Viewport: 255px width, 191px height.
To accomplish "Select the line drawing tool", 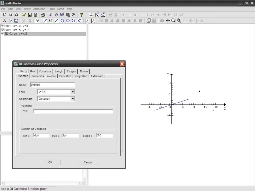I will pos(56,21).
